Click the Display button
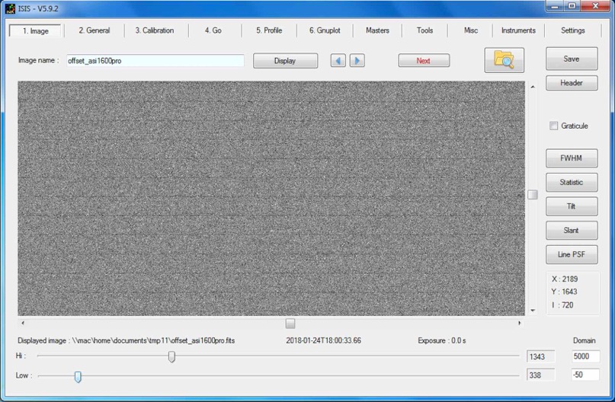The image size is (615, 402). click(285, 61)
